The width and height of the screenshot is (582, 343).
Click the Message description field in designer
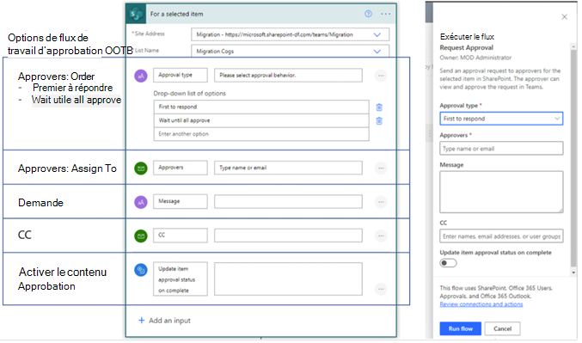pyautogui.click(x=288, y=201)
